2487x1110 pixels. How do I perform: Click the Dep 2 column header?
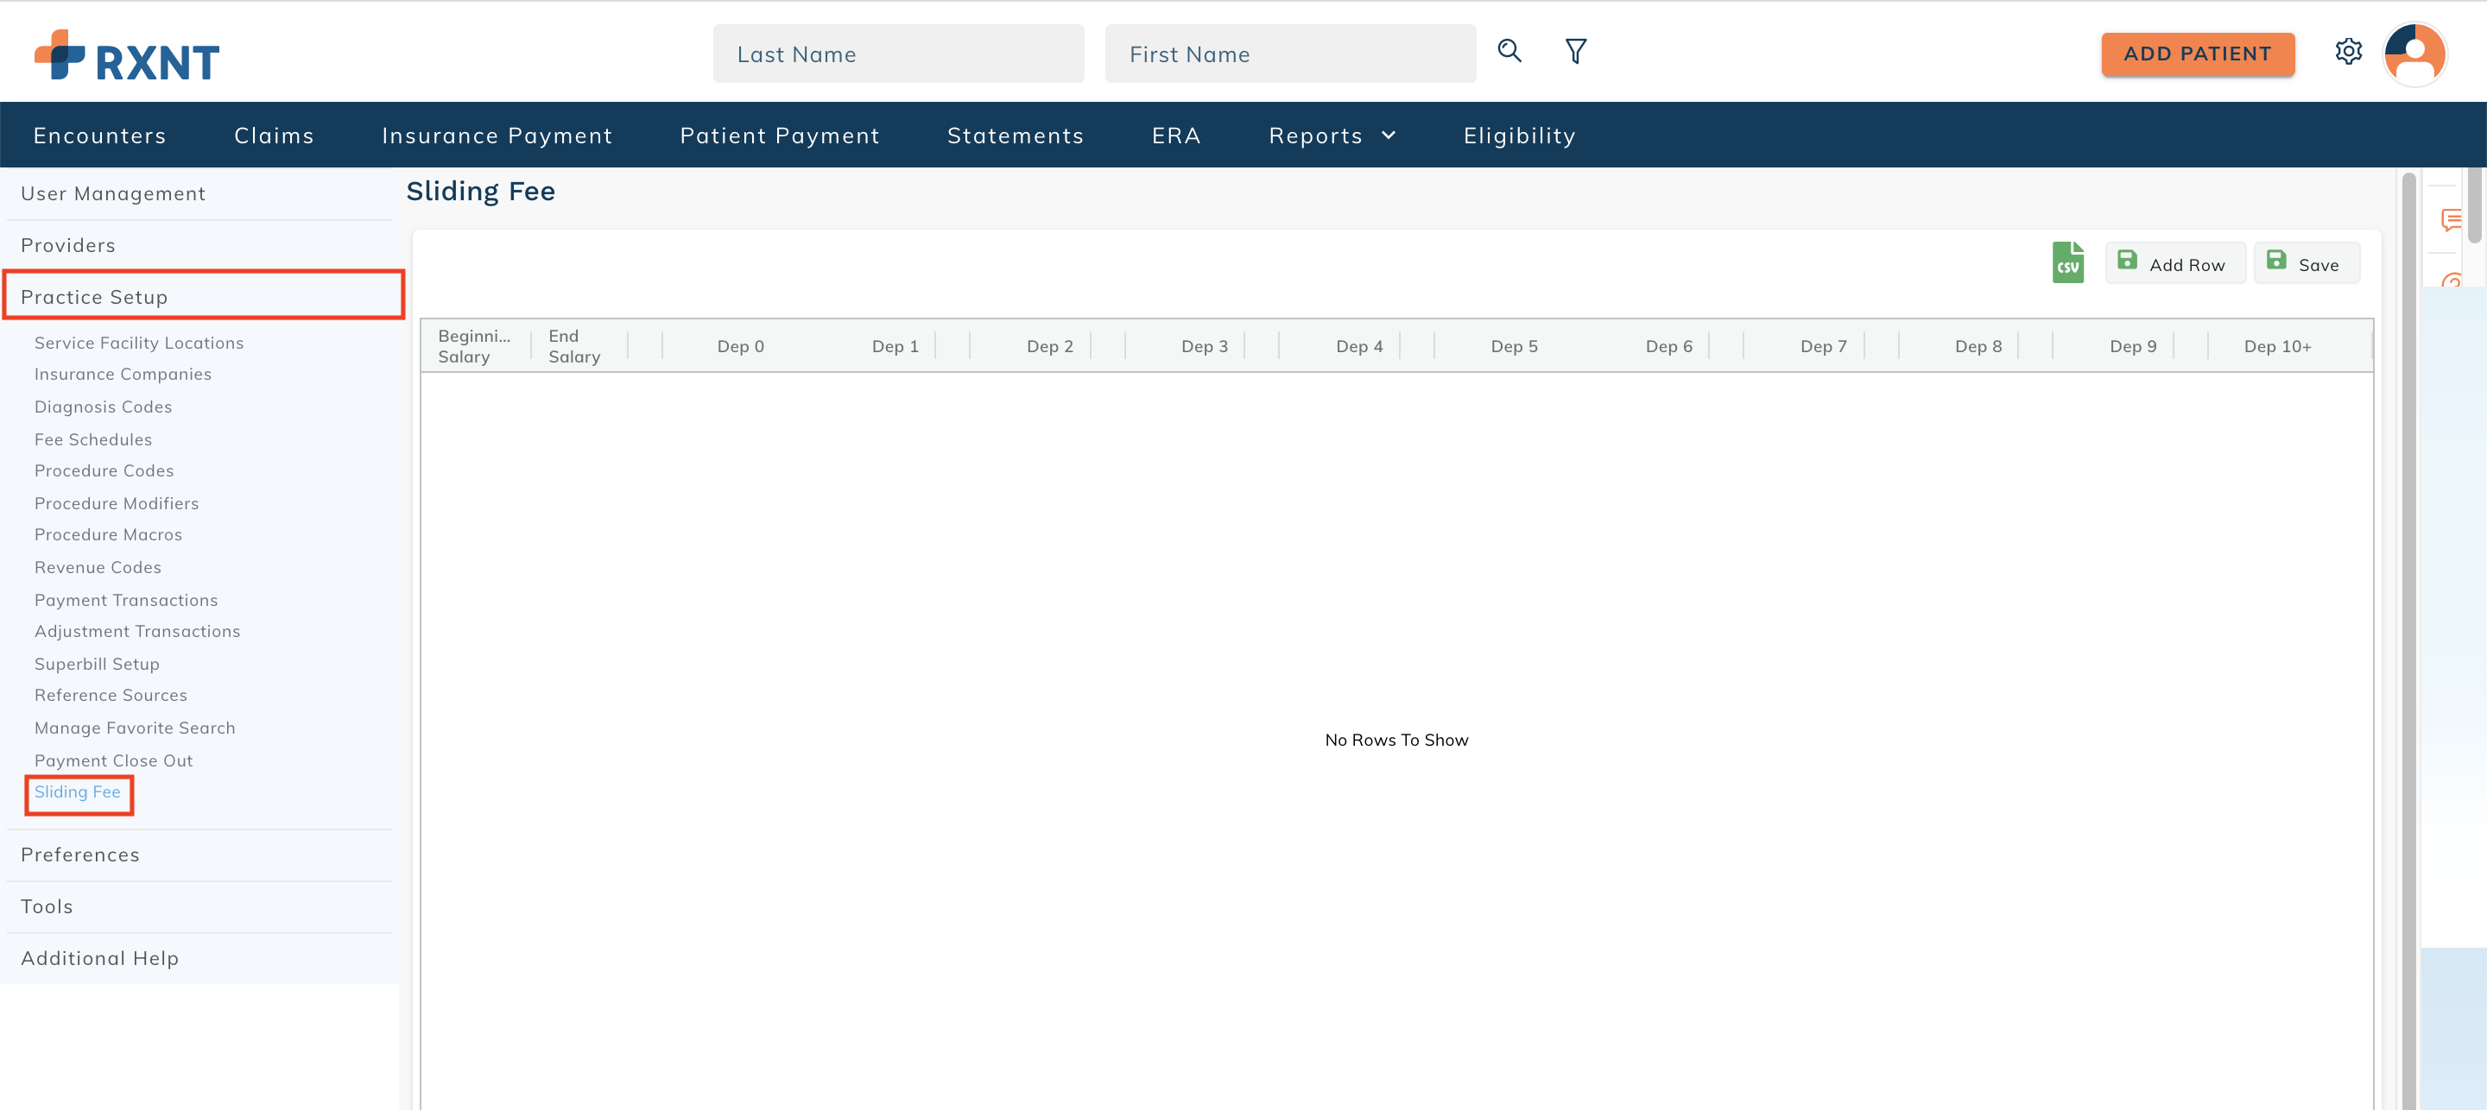[1049, 345]
